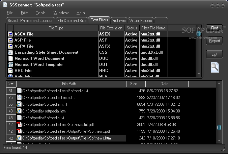This screenshot has width=228, height=154.
Task: Click the Report button
Action: pyautogui.click(x=214, y=41)
